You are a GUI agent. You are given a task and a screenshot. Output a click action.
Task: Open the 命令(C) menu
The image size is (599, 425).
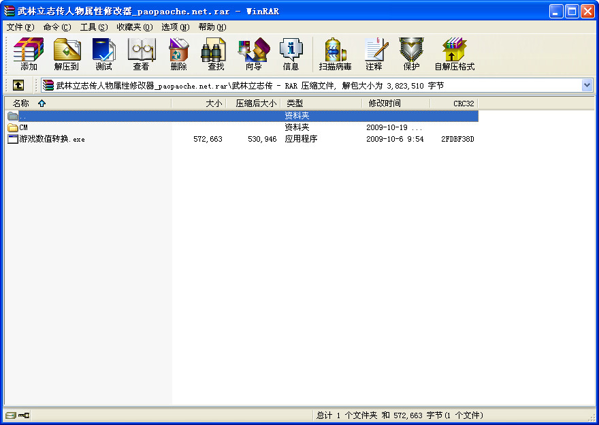click(x=57, y=27)
